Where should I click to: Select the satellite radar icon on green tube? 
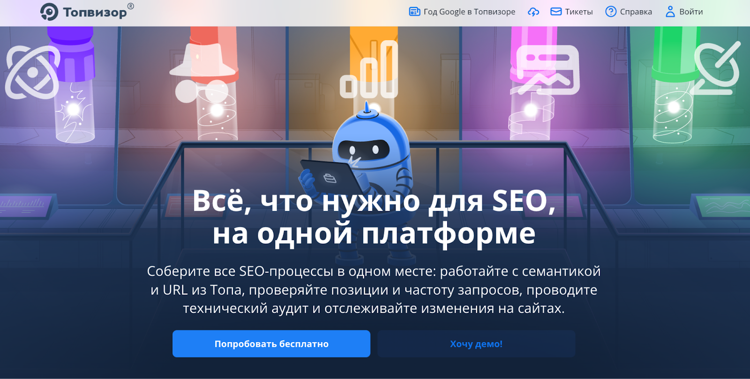point(716,68)
